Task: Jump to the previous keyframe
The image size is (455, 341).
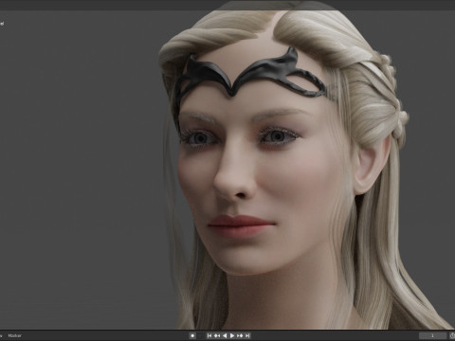Action: (217, 335)
